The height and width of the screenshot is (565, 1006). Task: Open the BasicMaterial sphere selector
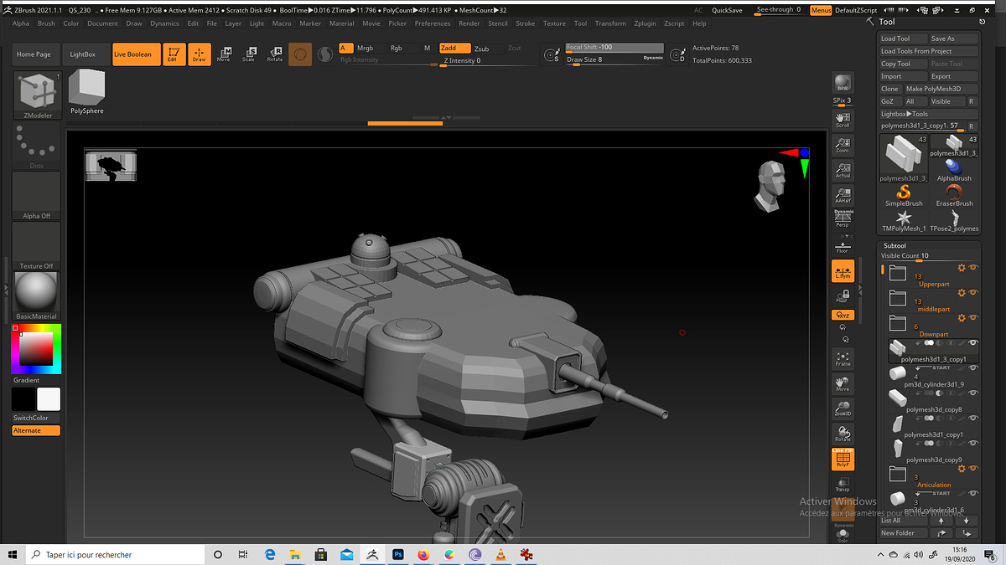pyautogui.click(x=36, y=296)
